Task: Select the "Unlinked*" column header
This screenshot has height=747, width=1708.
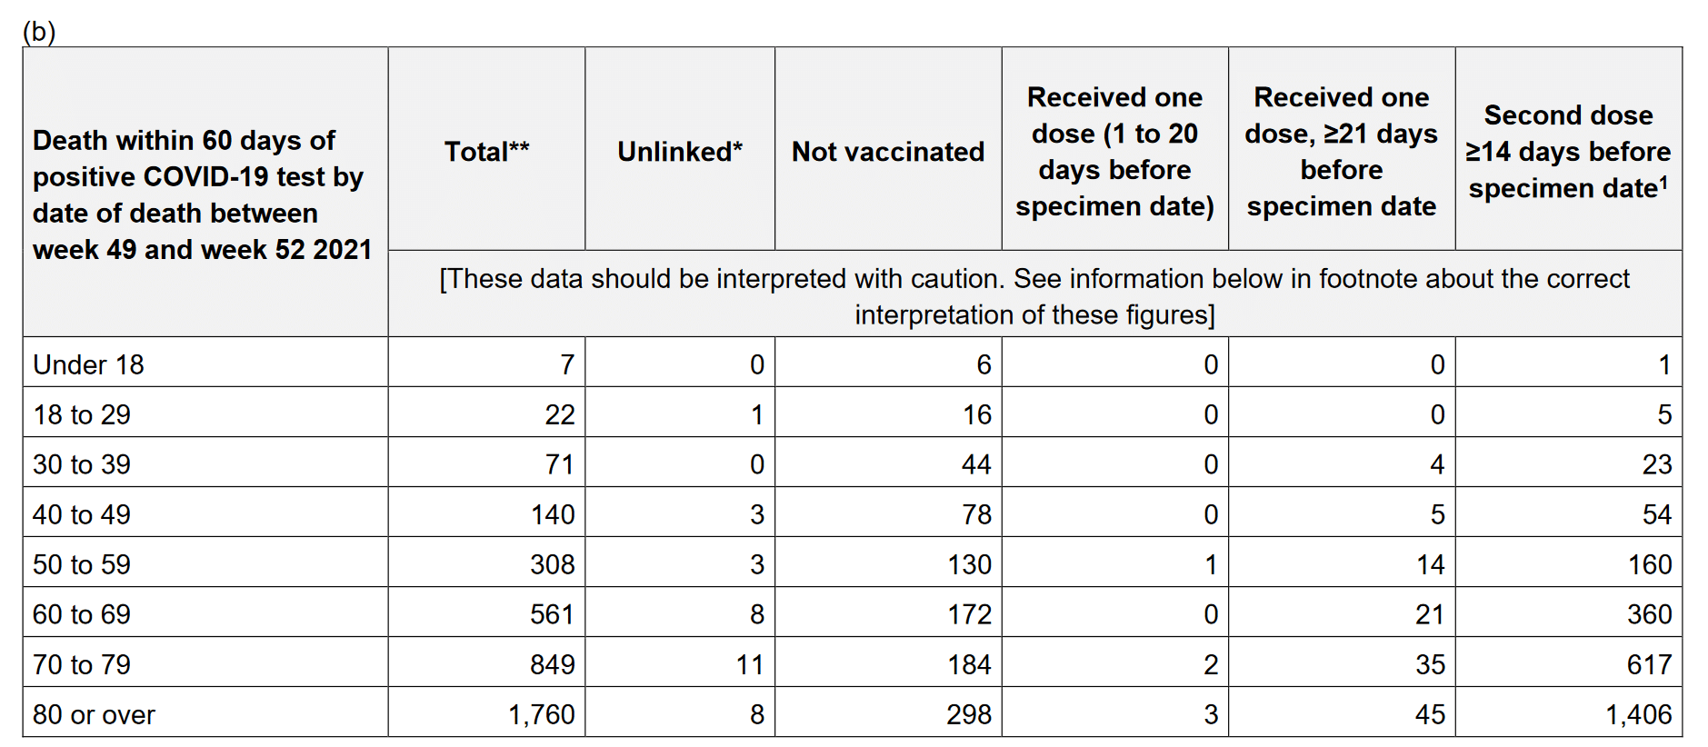Action: [679, 151]
